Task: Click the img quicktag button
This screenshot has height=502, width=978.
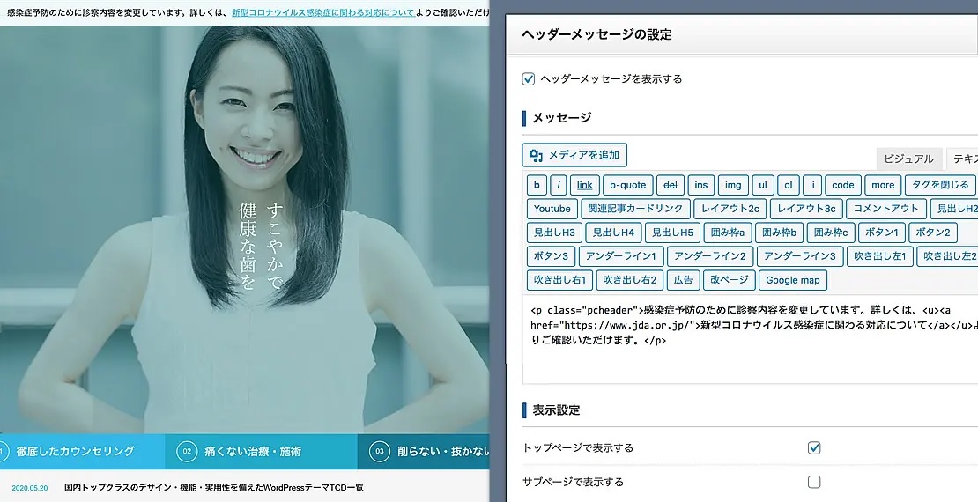Action: click(x=732, y=185)
